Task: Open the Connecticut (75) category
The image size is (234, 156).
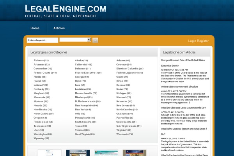Action: tap(43, 69)
